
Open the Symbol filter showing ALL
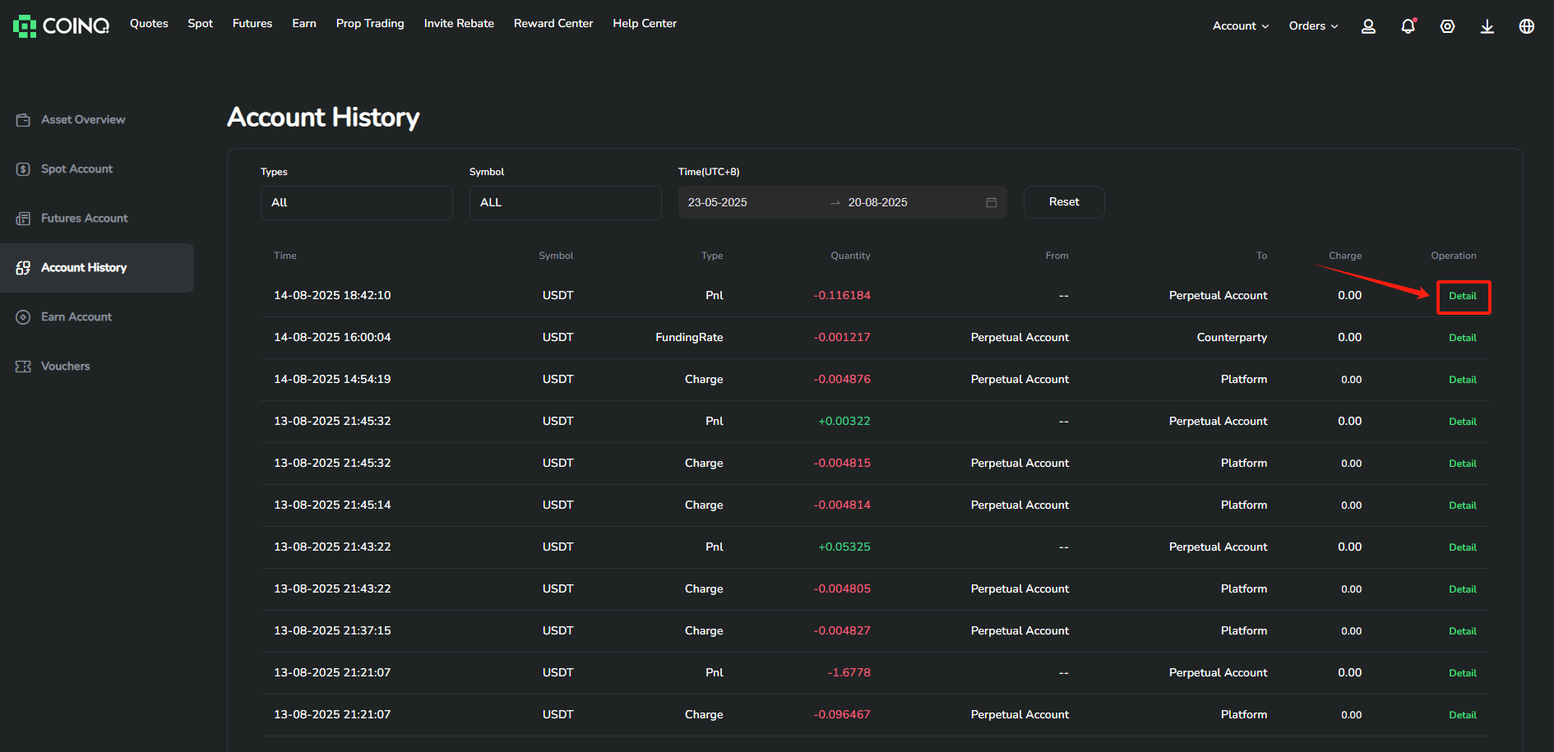tap(565, 202)
